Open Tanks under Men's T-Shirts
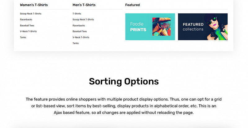The height and width of the screenshot is (128, 248). tap(76, 43)
